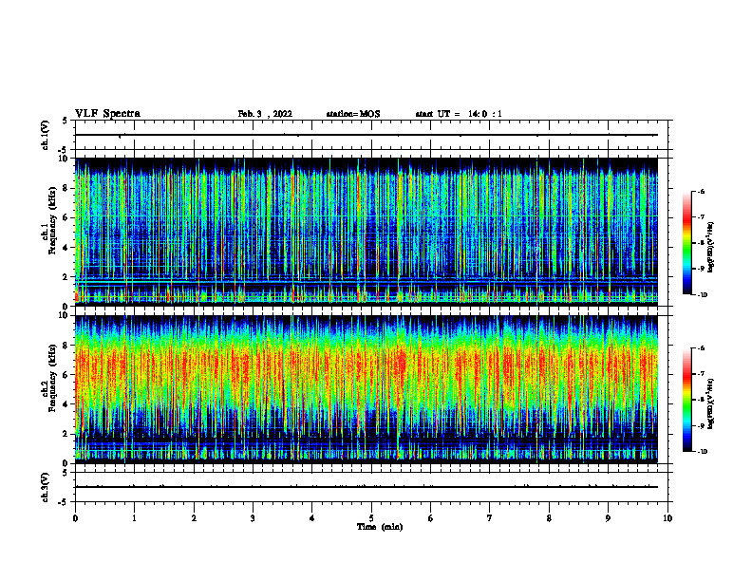Click the 'station=MOS' header label
The height and width of the screenshot is (581, 752).
pyautogui.click(x=353, y=114)
